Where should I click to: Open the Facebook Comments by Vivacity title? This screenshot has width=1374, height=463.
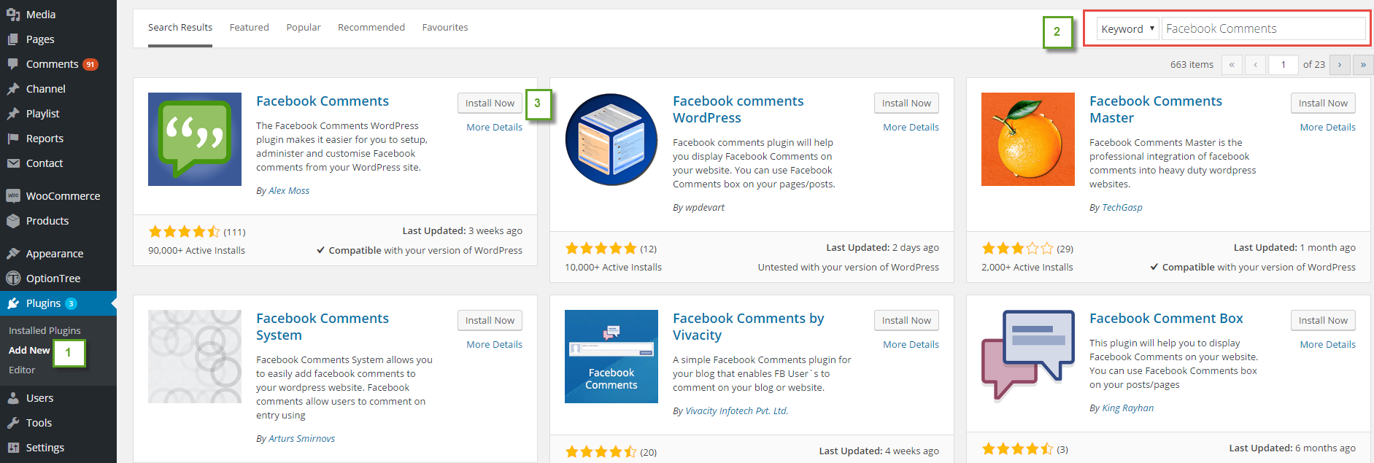click(749, 327)
